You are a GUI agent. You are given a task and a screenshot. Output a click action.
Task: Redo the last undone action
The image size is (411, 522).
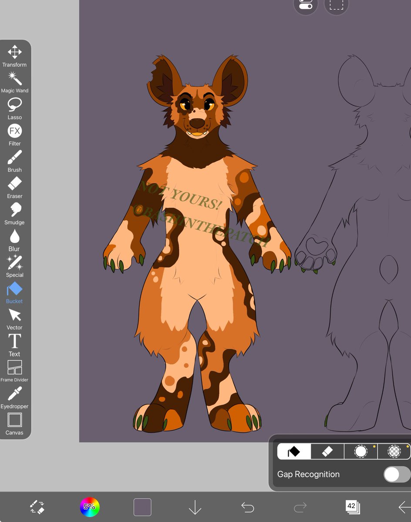tap(300, 507)
